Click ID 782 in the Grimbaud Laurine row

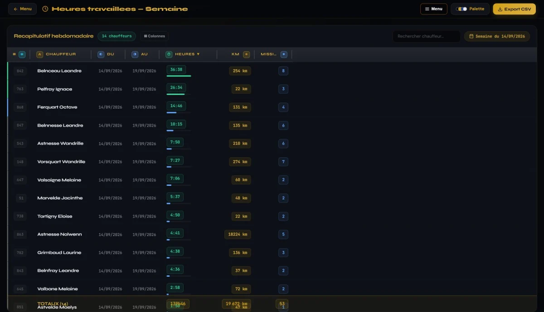(x=20, y=252)
